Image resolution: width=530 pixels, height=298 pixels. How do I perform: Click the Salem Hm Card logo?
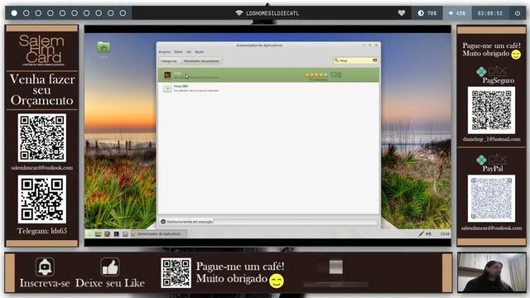pyautogui.click(x=42, y=50)
